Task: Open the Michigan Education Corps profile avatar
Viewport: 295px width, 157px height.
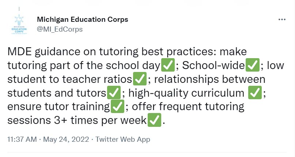Action: 19,24
